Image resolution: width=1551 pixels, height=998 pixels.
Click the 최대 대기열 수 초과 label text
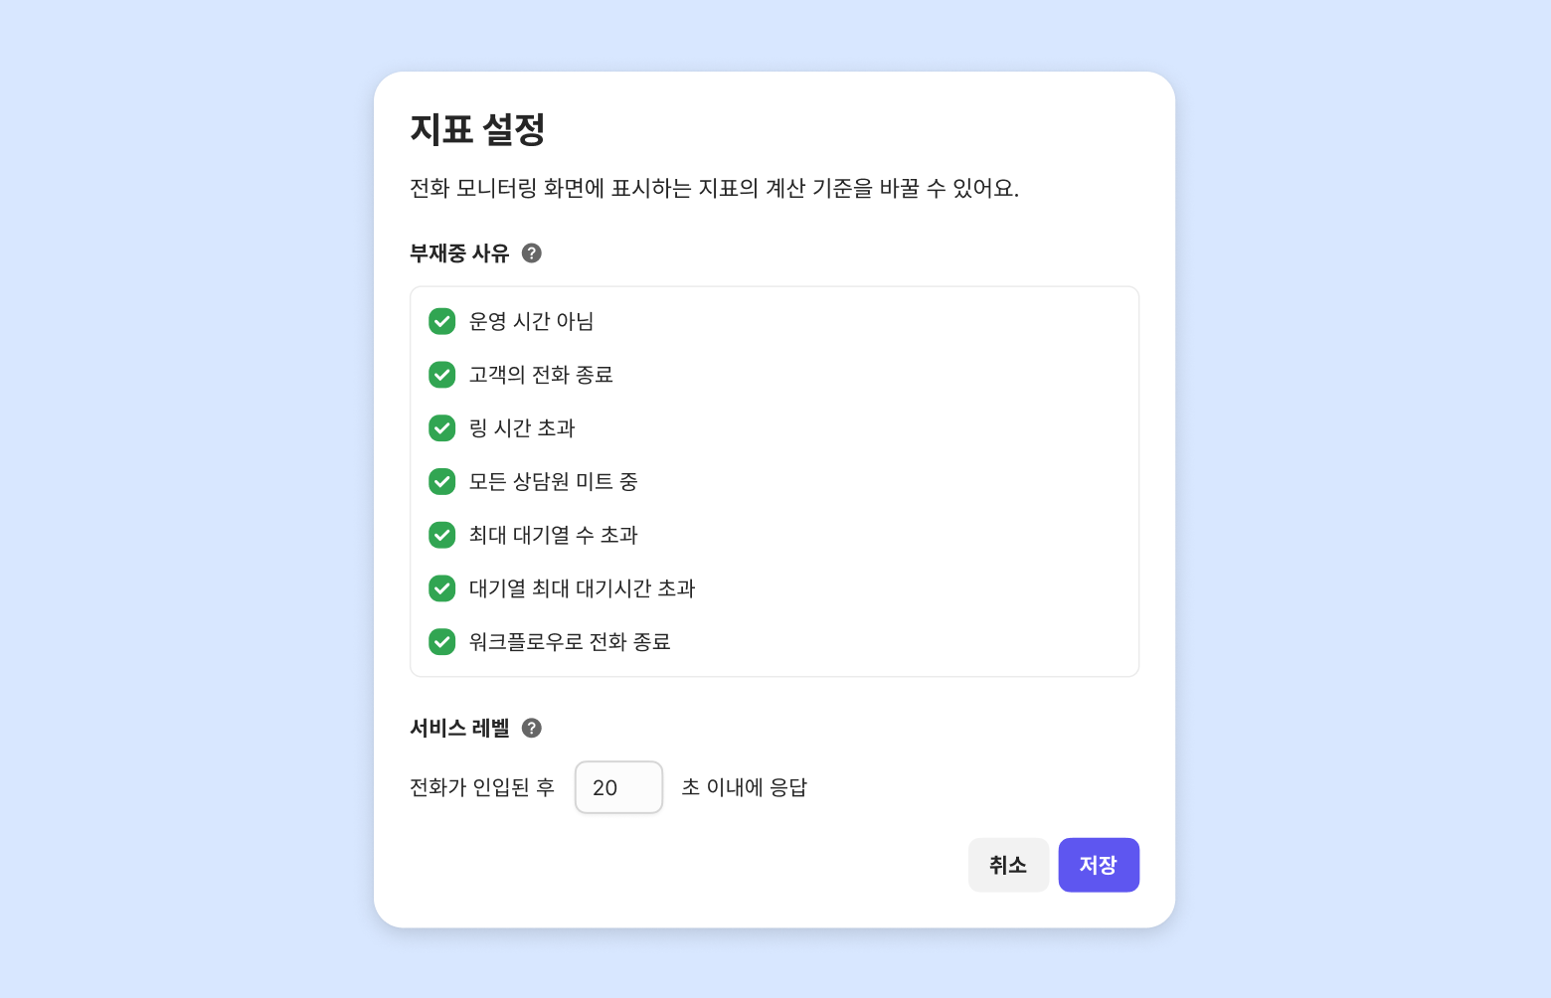click(553, 535)
